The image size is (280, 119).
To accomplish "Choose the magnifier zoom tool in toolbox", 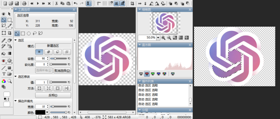I will (10, 81).
